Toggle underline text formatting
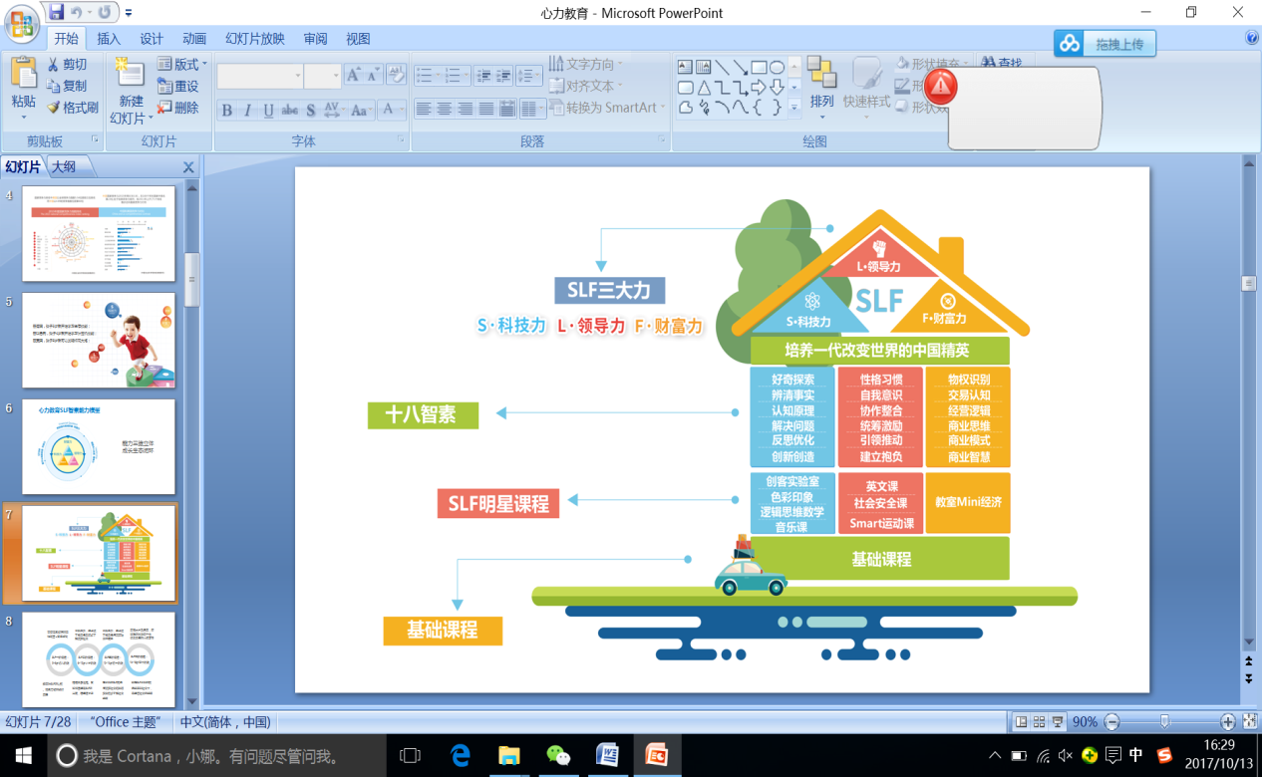The height and width of the screenshot is (777, 1262). point(268,111)
